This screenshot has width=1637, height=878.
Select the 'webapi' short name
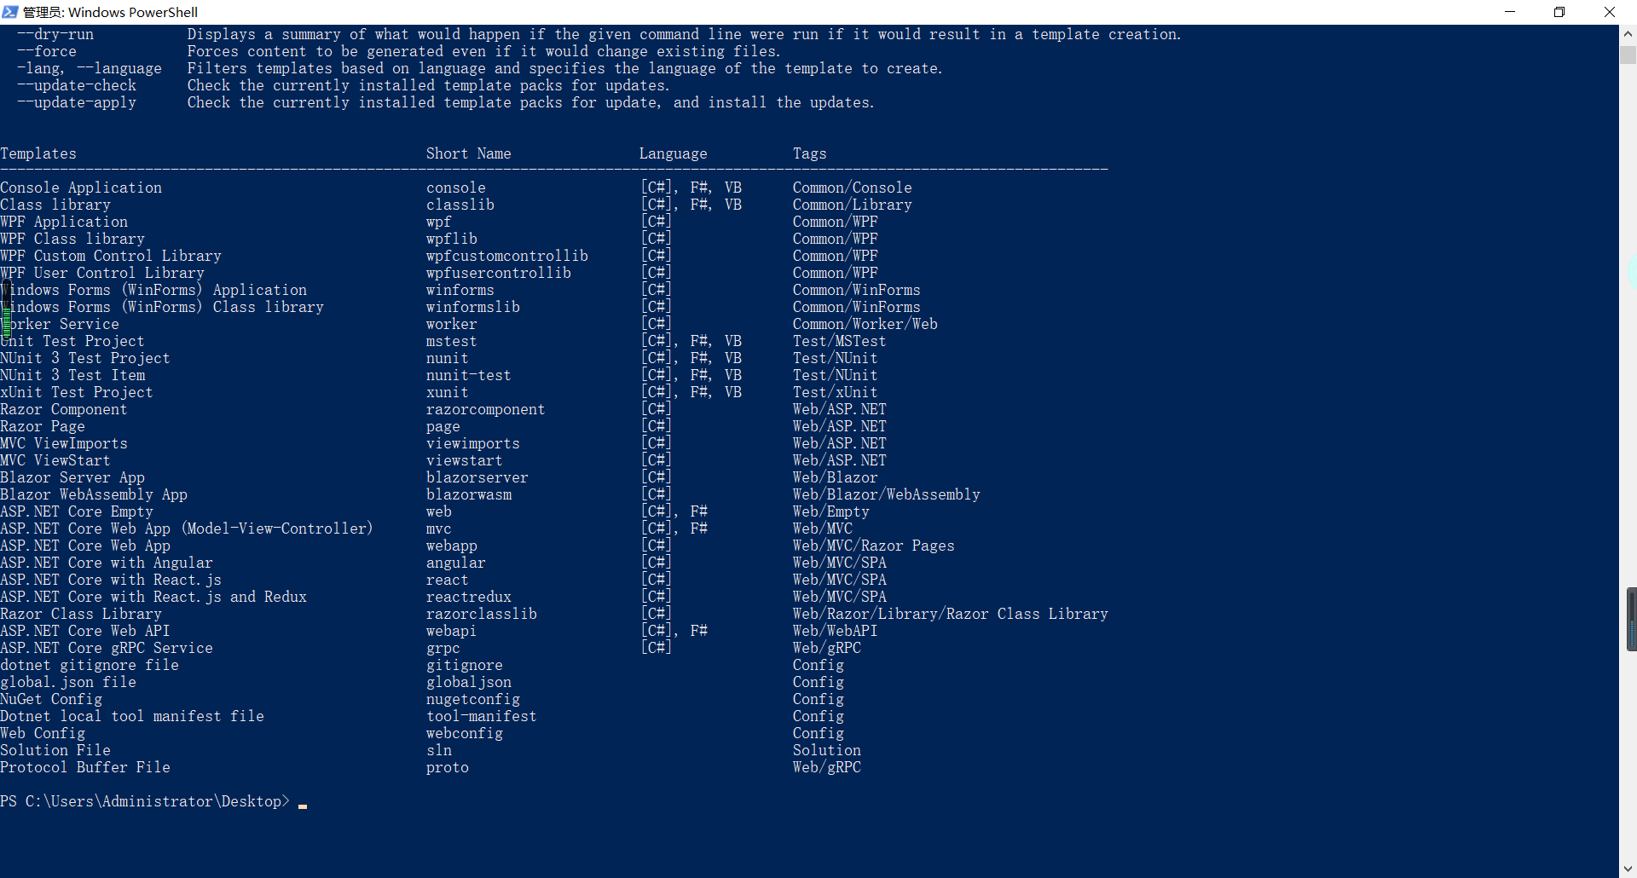click(452, 631)
